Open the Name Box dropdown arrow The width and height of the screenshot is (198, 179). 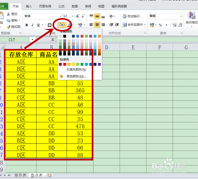32,40
